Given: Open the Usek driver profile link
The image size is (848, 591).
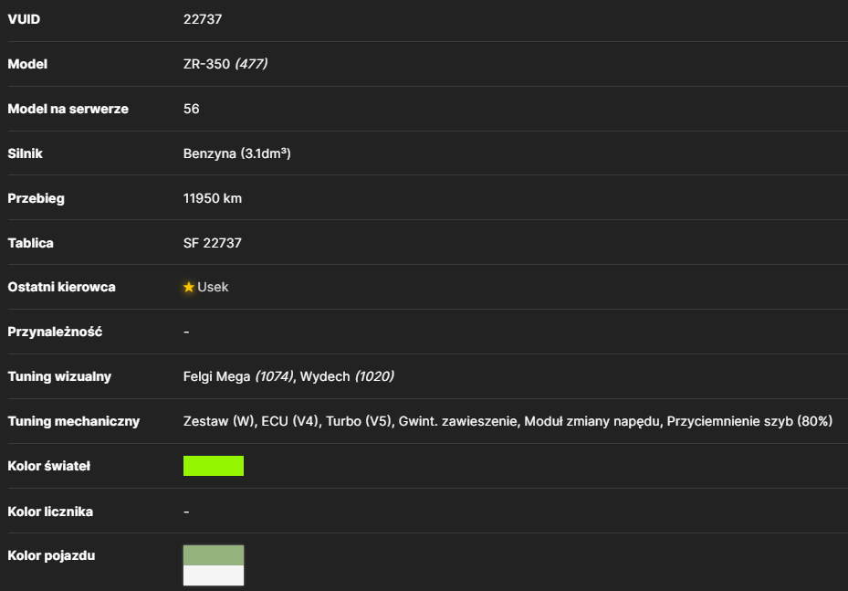Looking at the screenshot, I should point(213,287).
